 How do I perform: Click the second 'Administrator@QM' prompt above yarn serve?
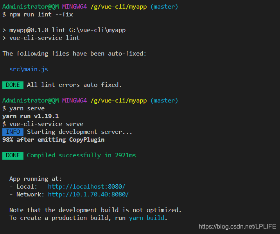[x=31, y=101]
